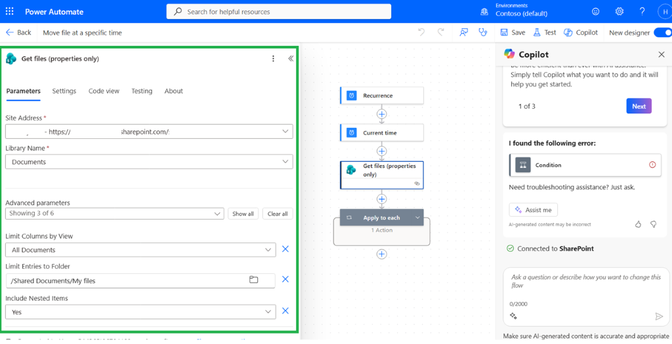The height and width of the screenshot is (344, 672).
Task: Click the search magnifier icon
Action: (177, 12)
